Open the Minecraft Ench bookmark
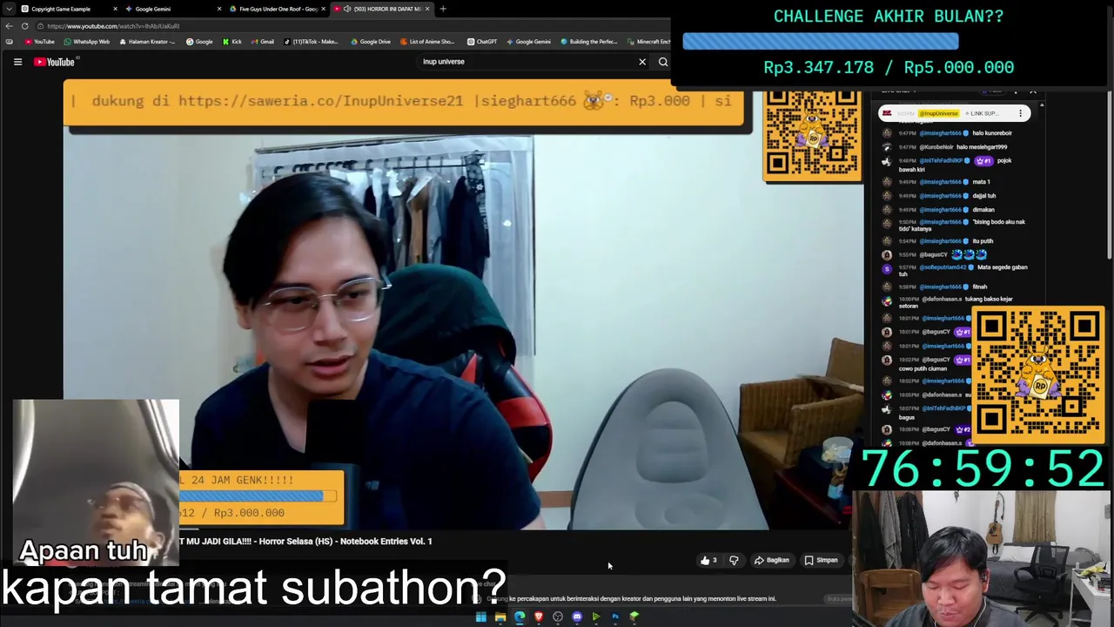This screenshot has width=1114, height=627. click(x=648, y=42)
